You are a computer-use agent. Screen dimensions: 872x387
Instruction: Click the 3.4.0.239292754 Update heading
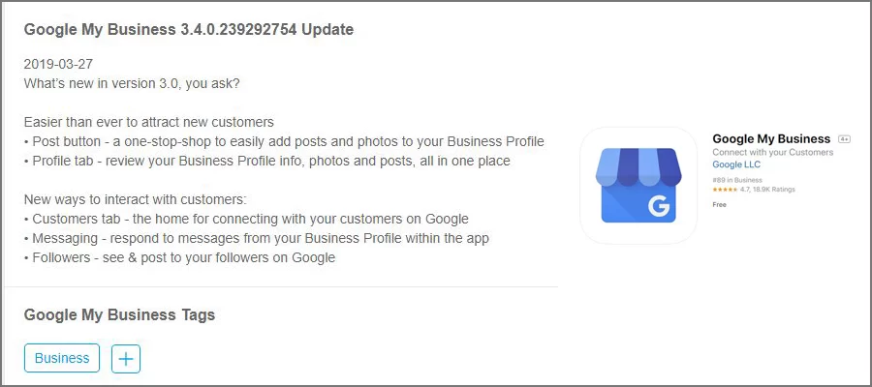189,29
